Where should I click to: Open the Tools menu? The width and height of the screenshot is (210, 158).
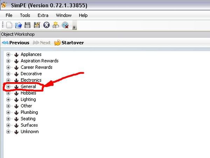coord(25,15)
